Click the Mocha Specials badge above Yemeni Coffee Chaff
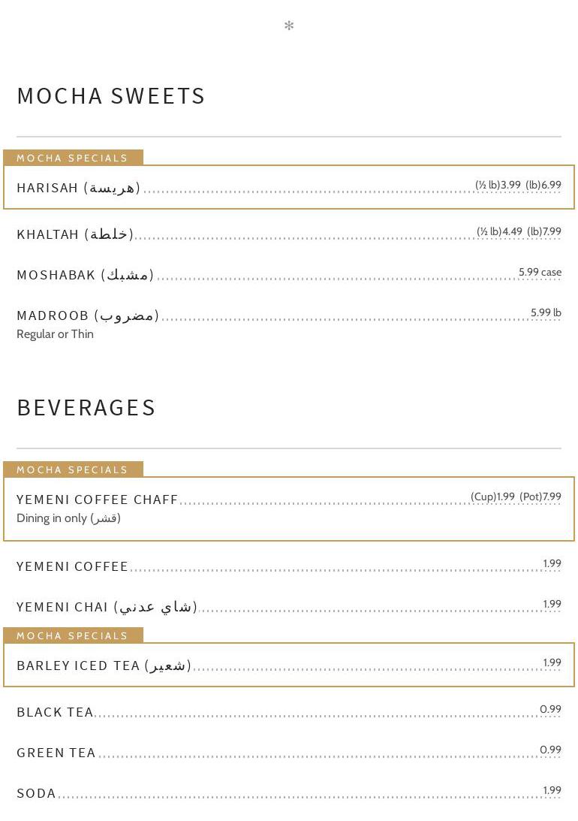The image size is (578, 821). click(x=73, y=469)
